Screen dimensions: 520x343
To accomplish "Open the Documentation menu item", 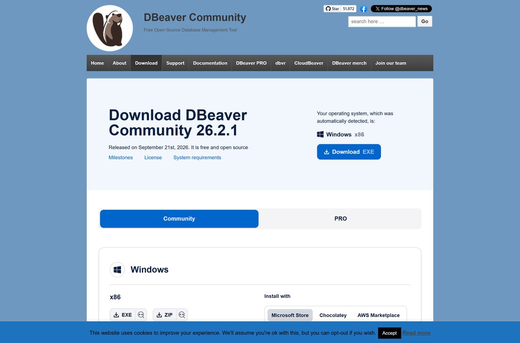I will [210, 63].
